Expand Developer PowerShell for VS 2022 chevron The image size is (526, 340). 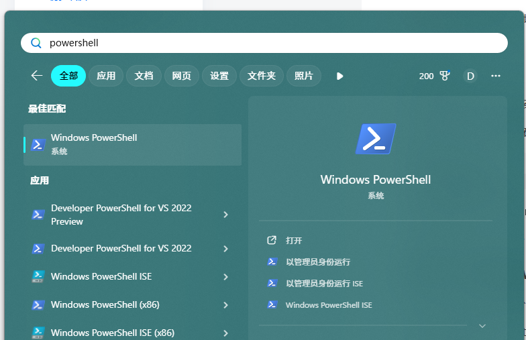(x=225, y=249)
